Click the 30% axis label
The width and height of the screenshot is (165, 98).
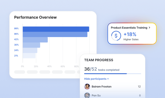16,45
